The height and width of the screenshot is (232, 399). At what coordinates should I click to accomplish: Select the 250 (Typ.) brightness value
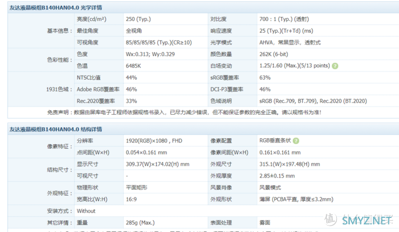138,19
